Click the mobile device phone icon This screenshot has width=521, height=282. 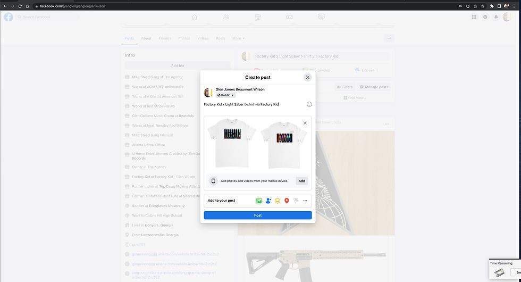(x=213, y=181)
